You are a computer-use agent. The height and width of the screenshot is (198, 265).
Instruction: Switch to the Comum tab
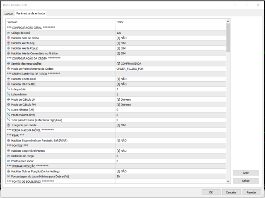9,14
